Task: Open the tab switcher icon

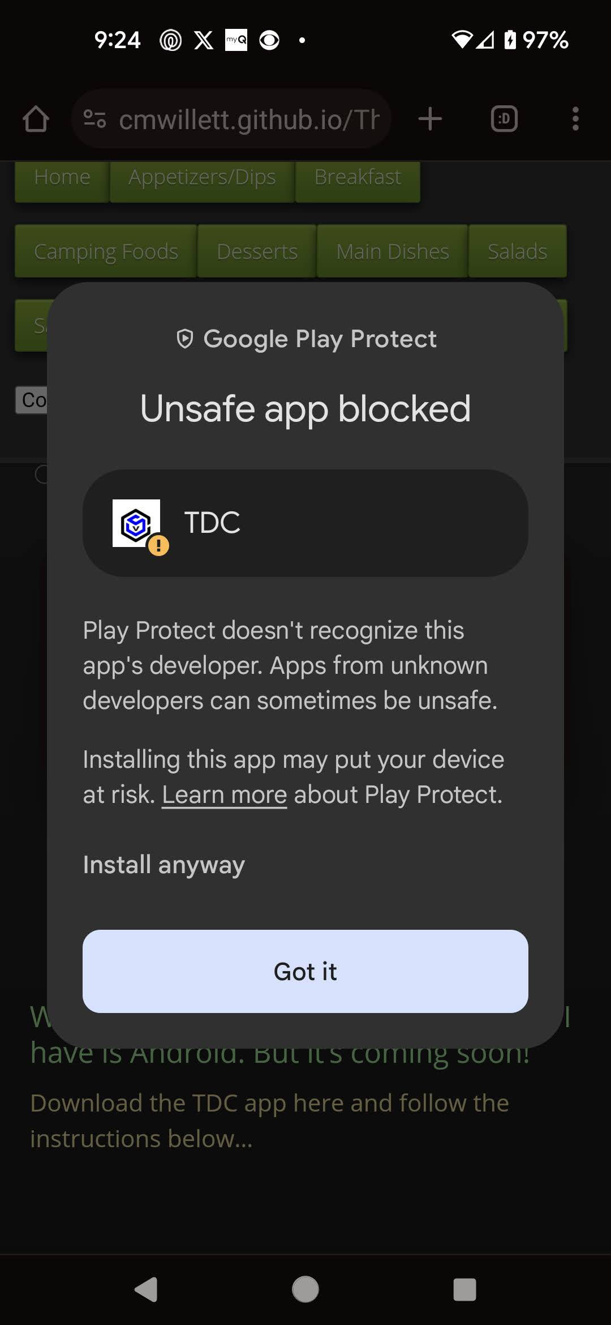Action: tap(504, 119)
